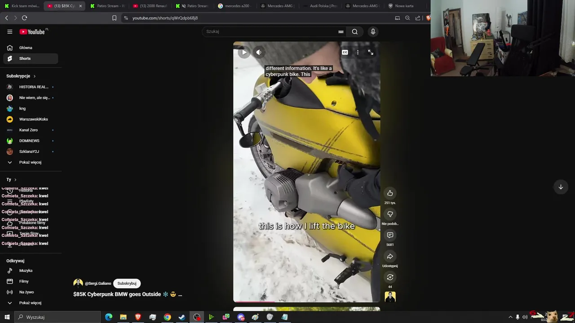575x323 pixels.
Task: Open the @Sergi.Galiano channel link
Action: pyautogui.click(x=98, y=284)
